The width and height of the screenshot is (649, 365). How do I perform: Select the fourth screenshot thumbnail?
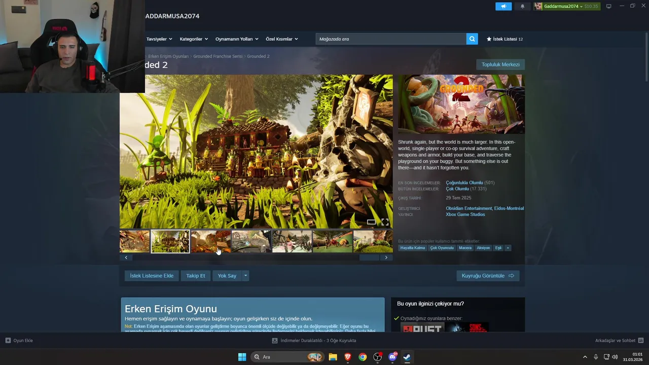(x=251, y=241)
